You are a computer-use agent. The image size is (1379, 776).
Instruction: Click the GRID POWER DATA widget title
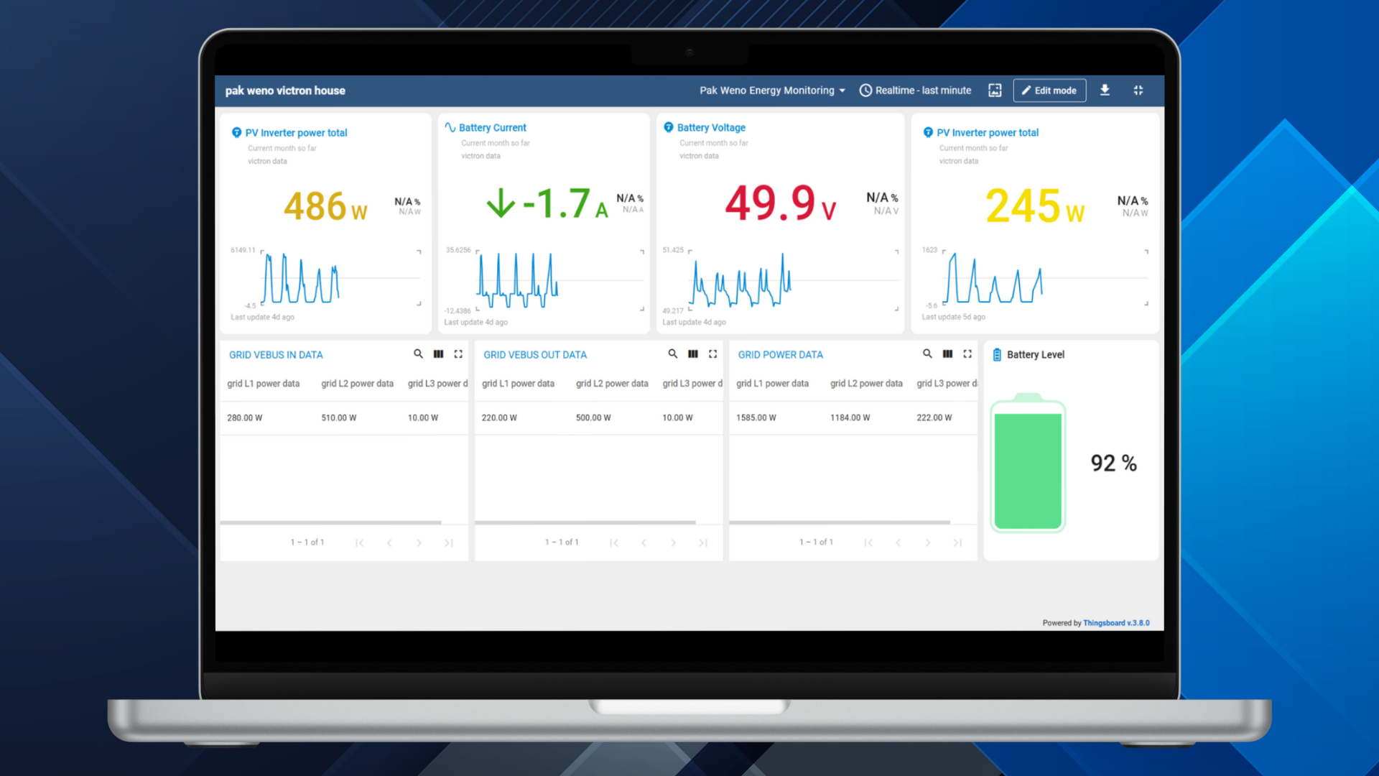click(x=781, y=355)
